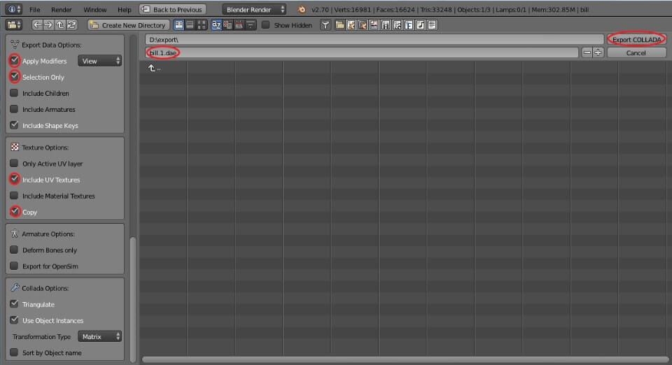
Task: Toggle the sound files filter icon
Action: pos(421,24)
